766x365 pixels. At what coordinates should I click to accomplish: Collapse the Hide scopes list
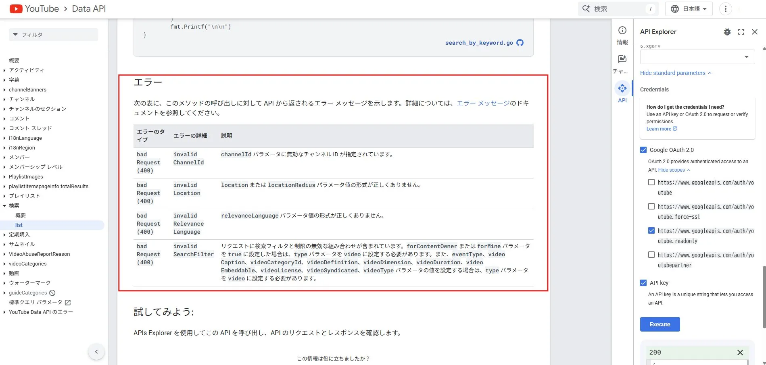[674, 170]
